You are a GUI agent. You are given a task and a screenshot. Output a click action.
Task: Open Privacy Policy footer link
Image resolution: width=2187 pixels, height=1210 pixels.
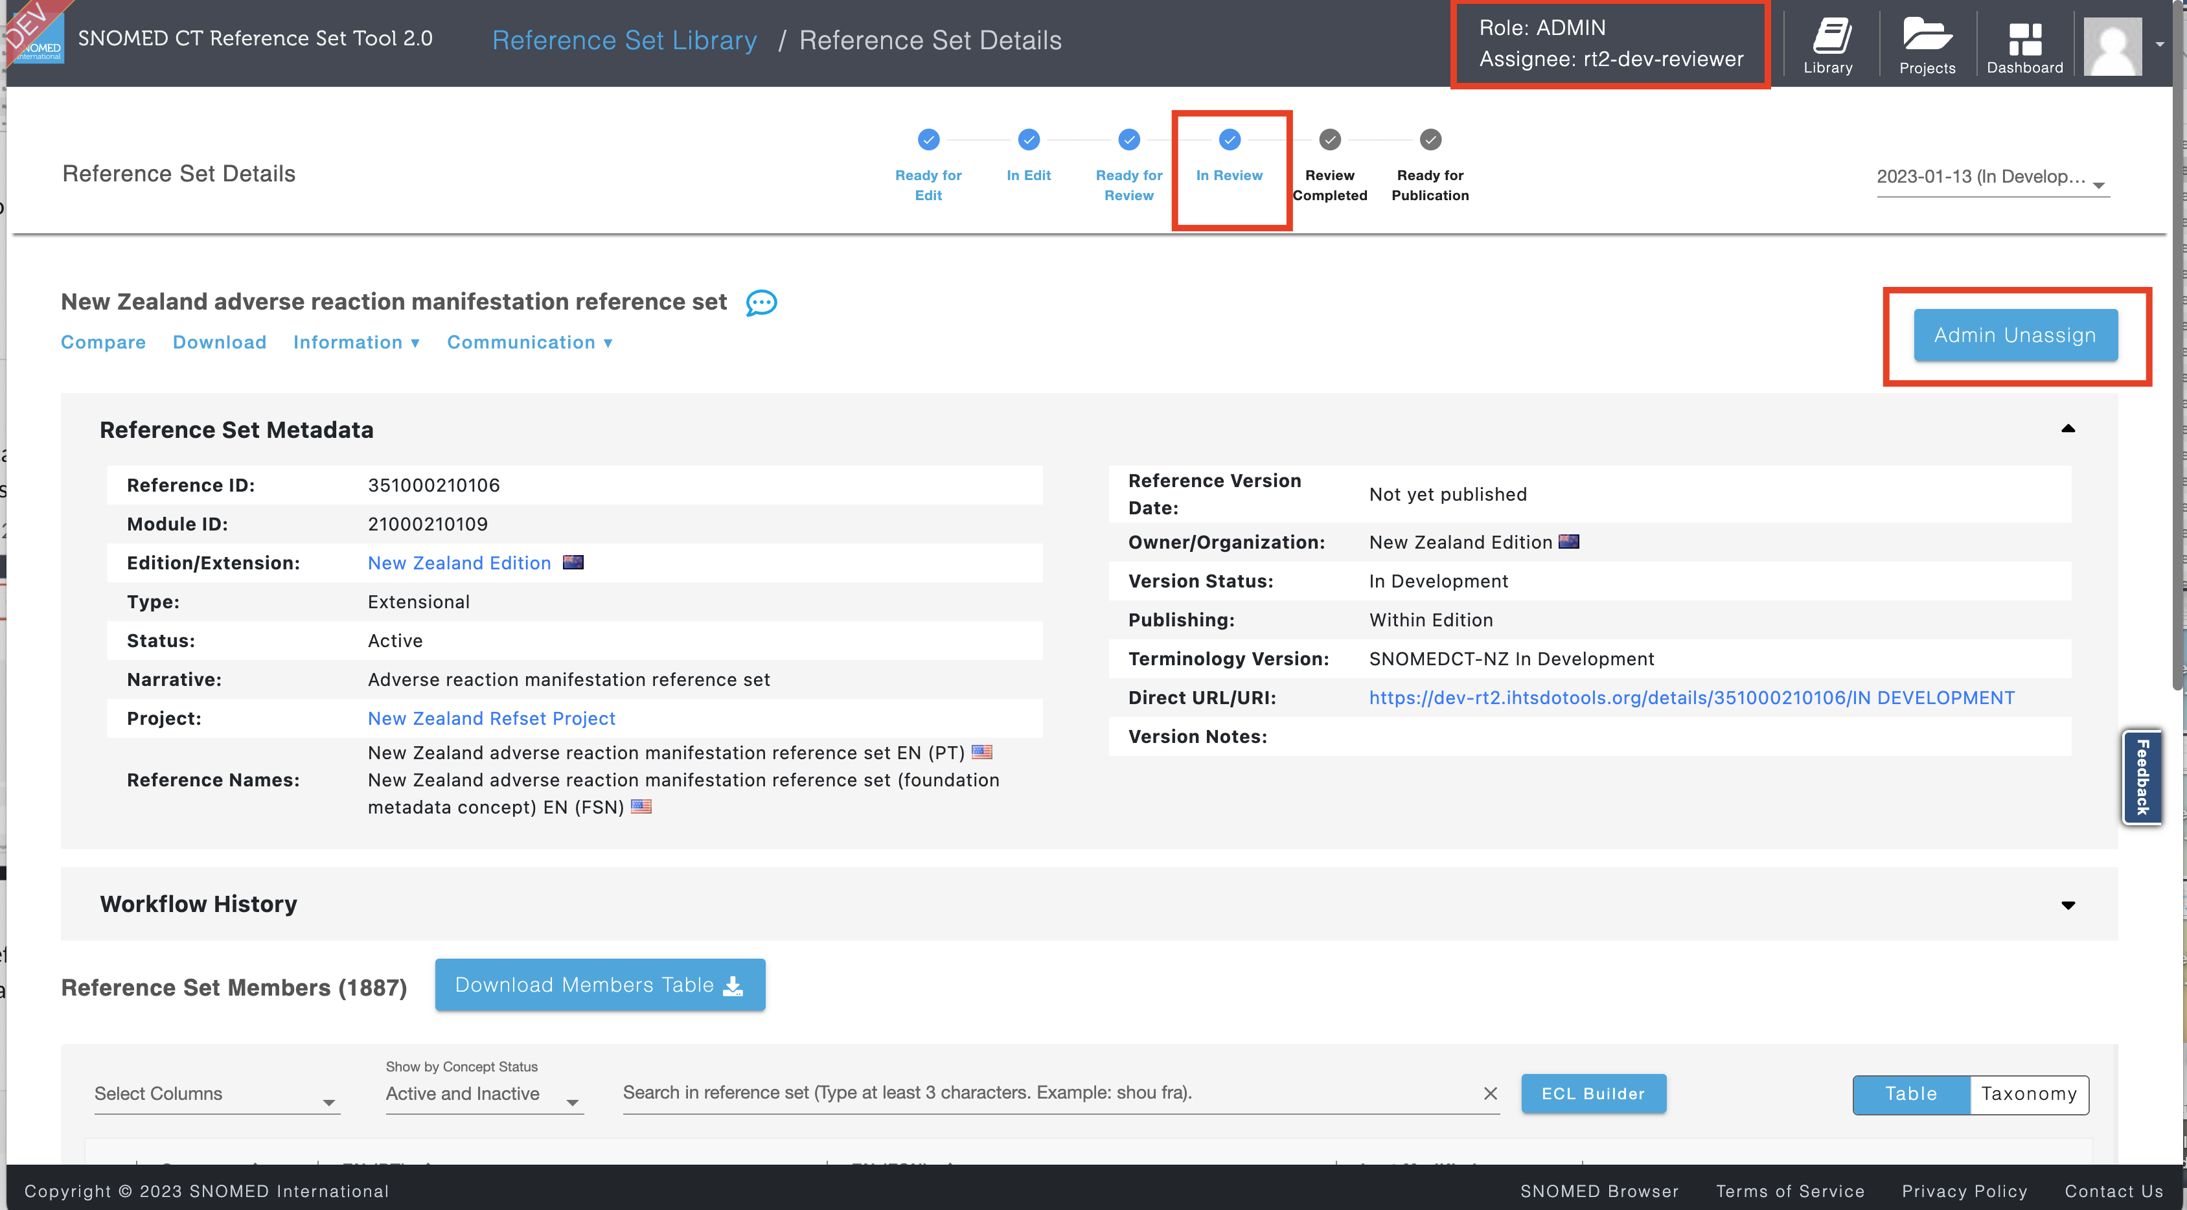(x=1964, y=1191)
